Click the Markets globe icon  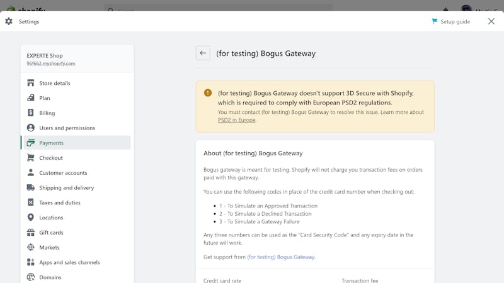30,247
